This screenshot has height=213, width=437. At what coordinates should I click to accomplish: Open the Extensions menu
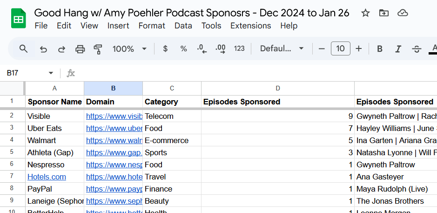click(x=250, y=26)
